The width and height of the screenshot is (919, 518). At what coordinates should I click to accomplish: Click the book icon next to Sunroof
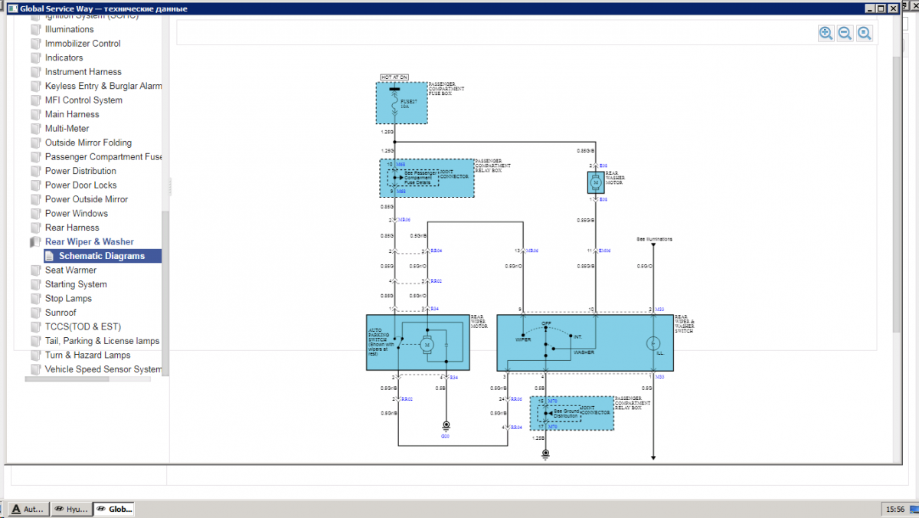point(35,313)
